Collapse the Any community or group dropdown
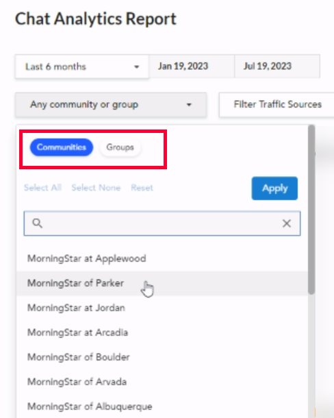334x418 pixels. 111,104
